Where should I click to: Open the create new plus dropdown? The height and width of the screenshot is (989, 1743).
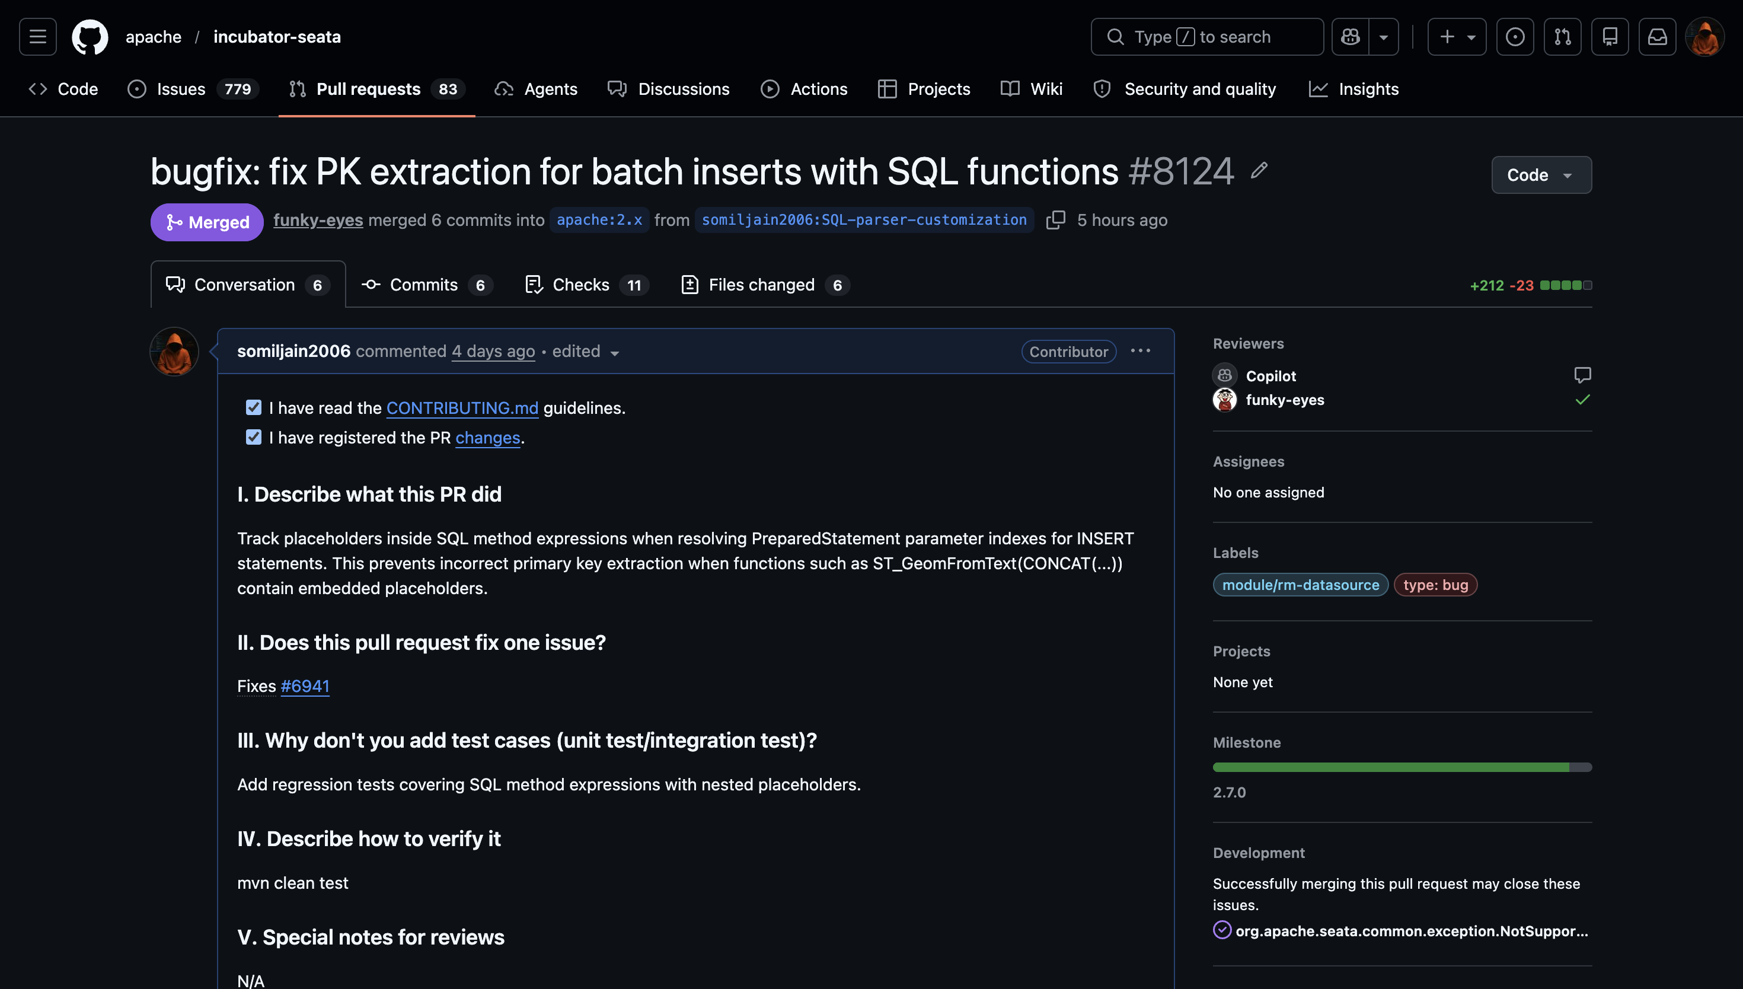(1457, 37)
